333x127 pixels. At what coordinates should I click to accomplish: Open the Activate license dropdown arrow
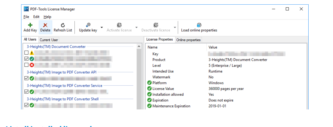point(136,27)
